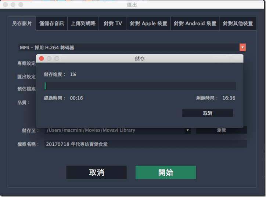Select the 針對其他裝置 tab
The image size is (266, 197).
coord(238,23)
